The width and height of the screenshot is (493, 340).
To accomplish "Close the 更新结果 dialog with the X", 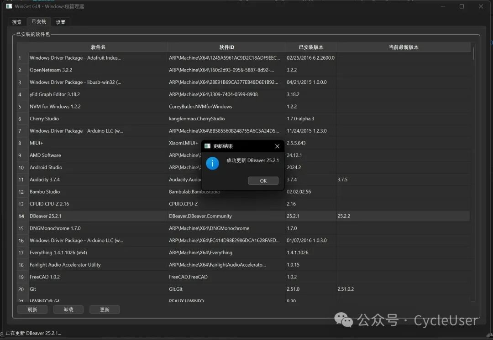I will tap(277, 146).
